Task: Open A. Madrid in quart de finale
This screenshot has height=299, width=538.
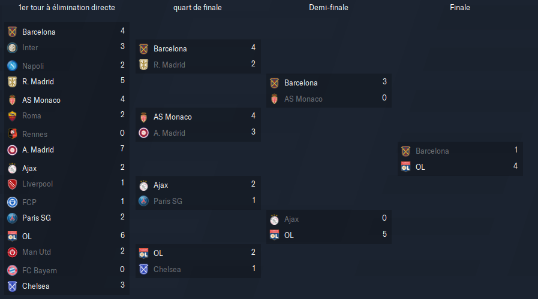Action: 170,133
